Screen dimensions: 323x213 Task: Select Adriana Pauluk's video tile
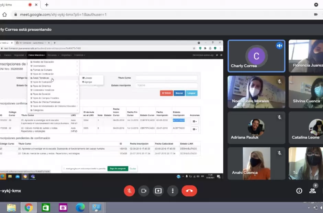coord(256,128)
